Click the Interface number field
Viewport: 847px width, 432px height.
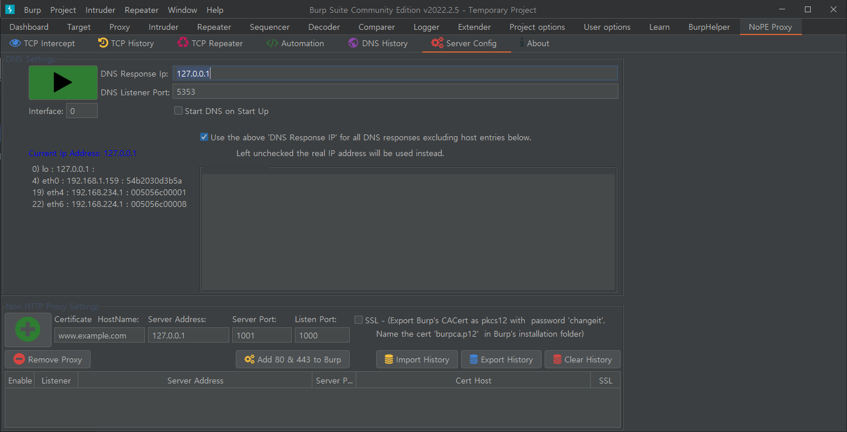pyautogui.click(x=81, y=111)
